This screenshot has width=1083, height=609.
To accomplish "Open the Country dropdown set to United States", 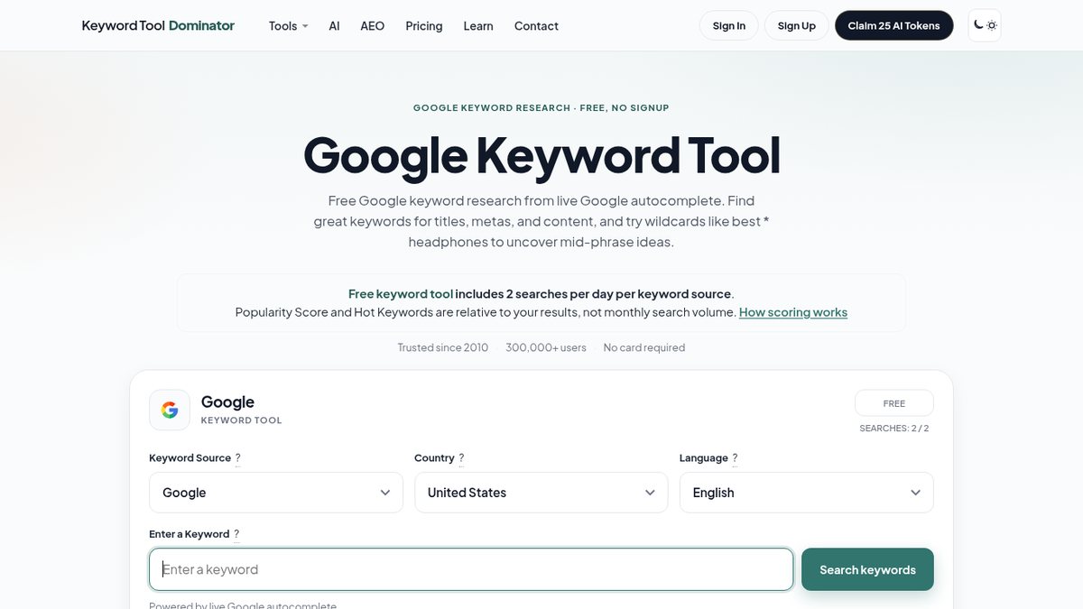I will pyautogui.click(x=541, y=493).
